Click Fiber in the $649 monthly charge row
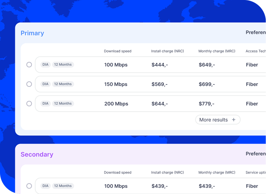This screenshot has width=266, height=194. click(252, 65)
